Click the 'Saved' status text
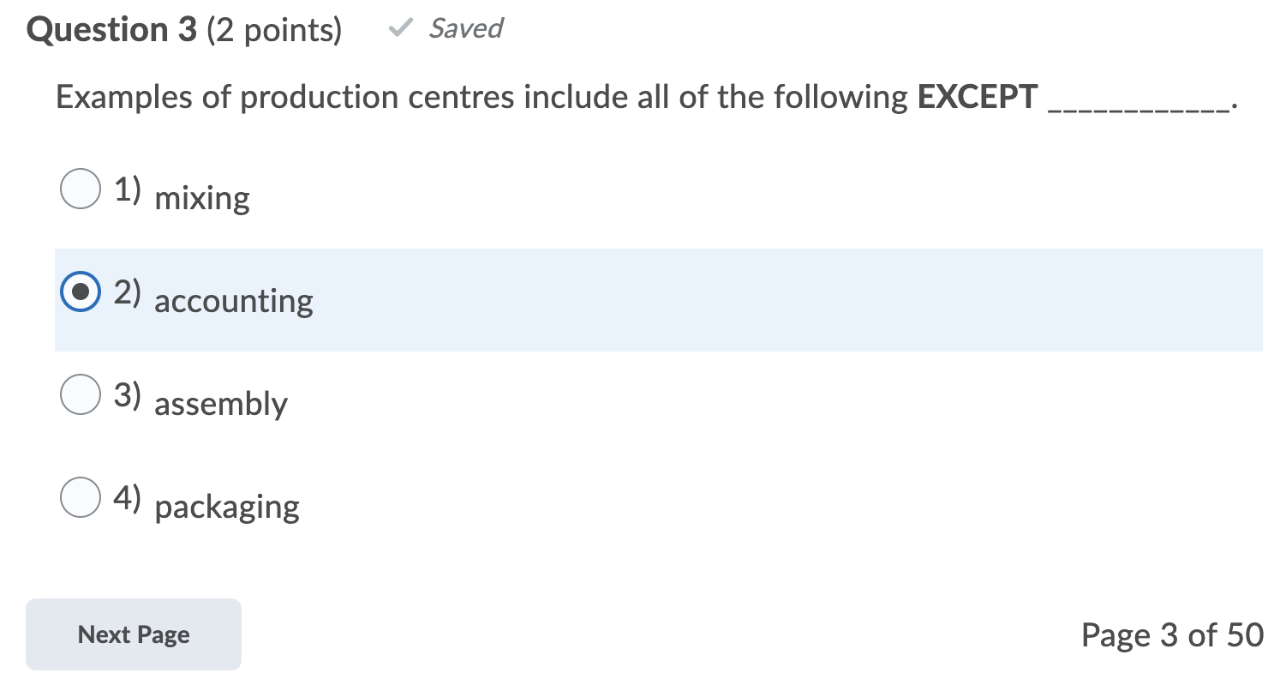 tap(464, 28)
